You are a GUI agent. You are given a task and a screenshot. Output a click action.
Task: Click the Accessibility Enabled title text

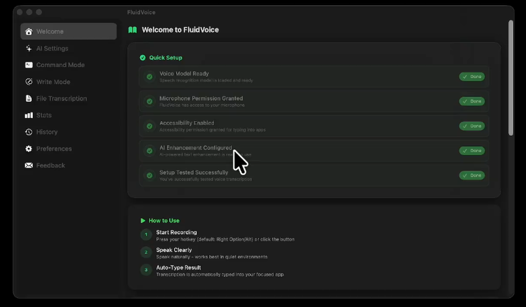[187, 123]
